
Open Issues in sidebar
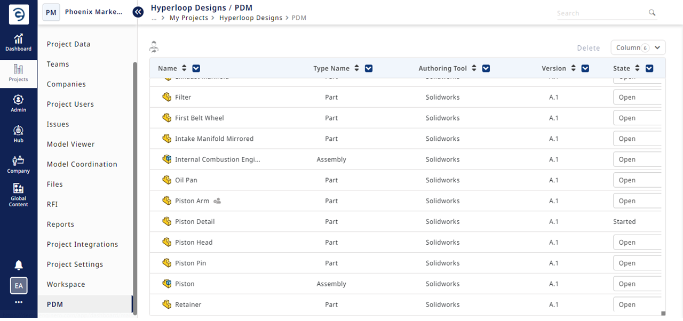(58, 124)
